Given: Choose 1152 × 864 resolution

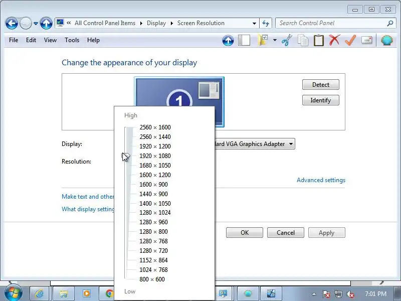Looking at the screenshot, I should 153,260.
